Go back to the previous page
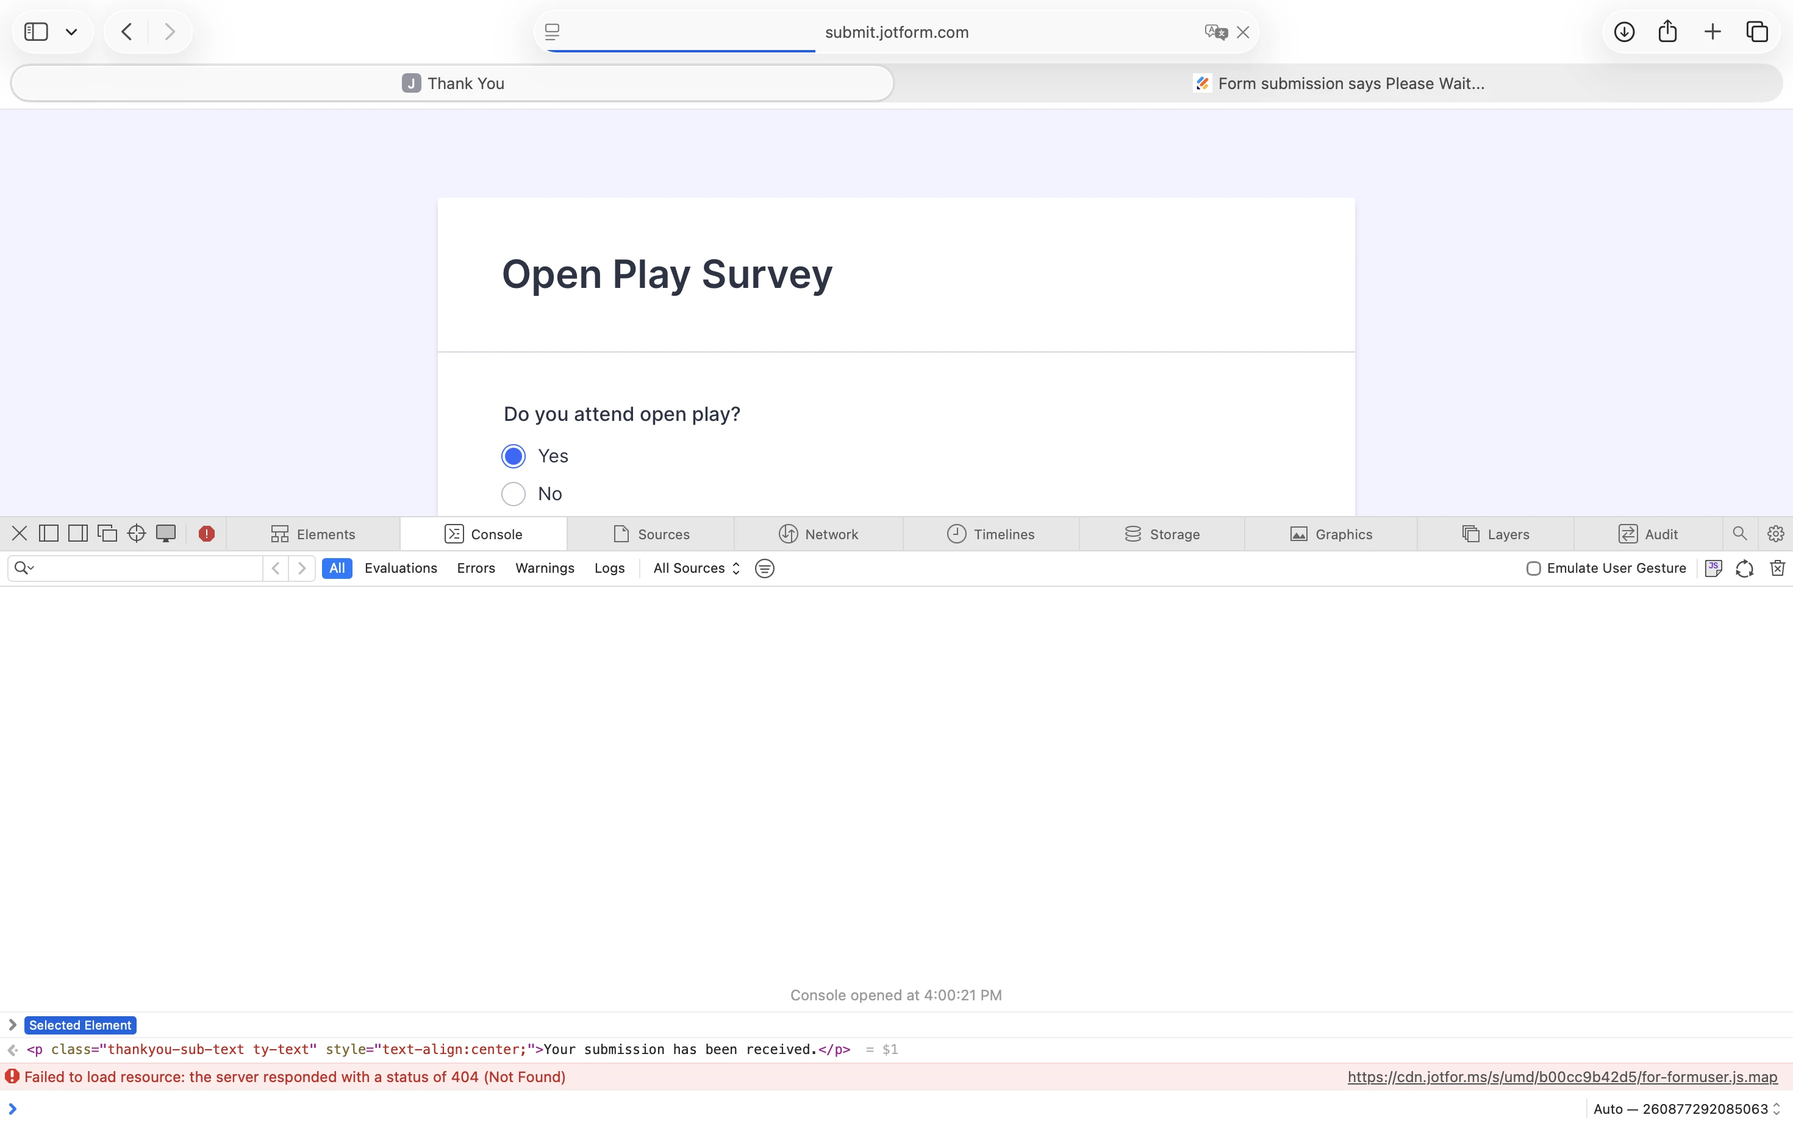Image resolution: width=1793 pixels, height=1126 pixels. 127,32
